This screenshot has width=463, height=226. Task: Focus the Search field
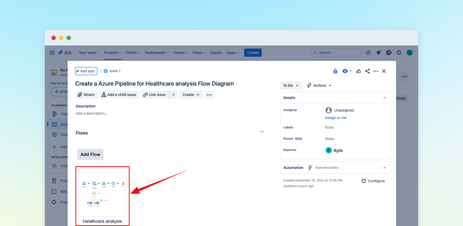point(337,53)
